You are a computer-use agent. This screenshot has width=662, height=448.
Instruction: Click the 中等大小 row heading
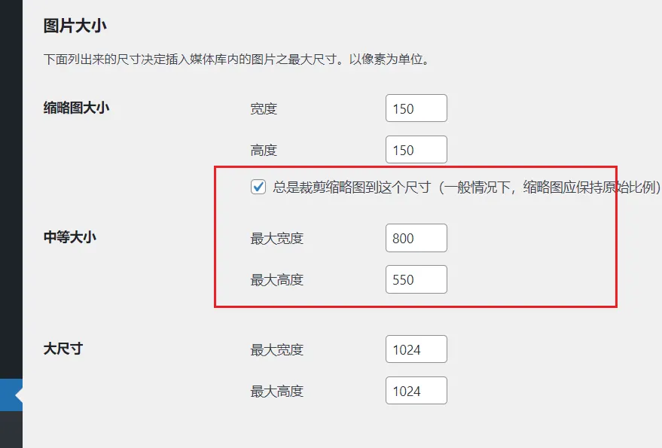[69, 237]
